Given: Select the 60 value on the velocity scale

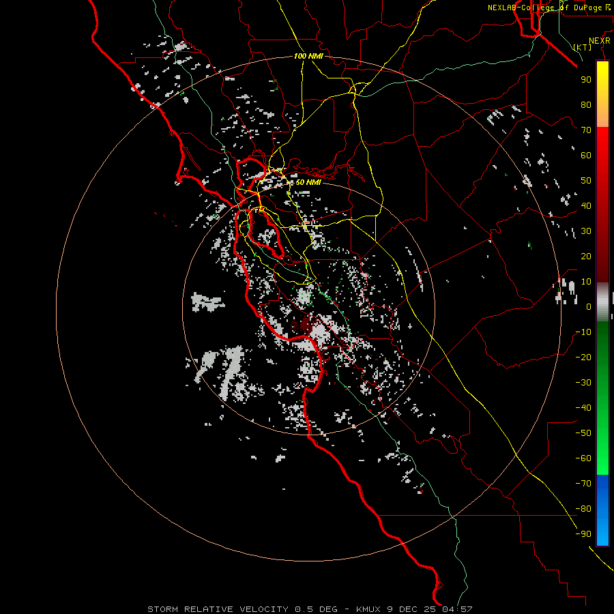Looking at the screenshot, I should pos(586,155).
